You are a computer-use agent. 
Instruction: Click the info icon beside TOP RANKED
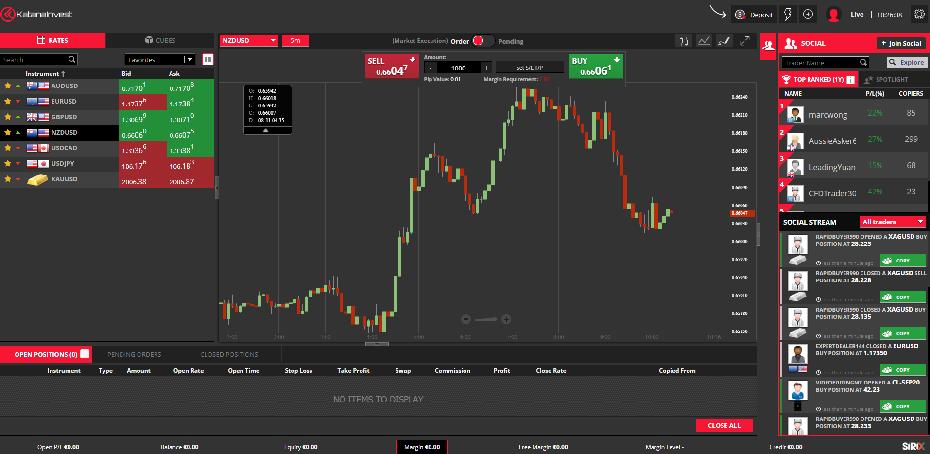[850, 80]
